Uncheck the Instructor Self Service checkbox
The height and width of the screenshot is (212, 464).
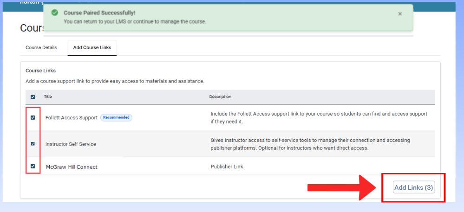pyautogui.click(x=33, y=144)
